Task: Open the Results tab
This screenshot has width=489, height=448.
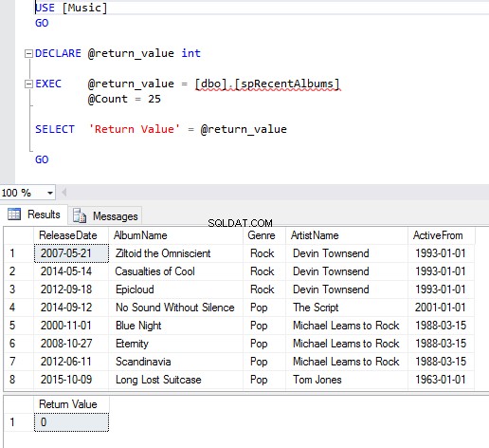Action: coord(34,215)
